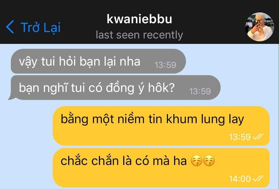Tap the first kissing face emoji
Viewport: 279px width, 189px height.
196,161
